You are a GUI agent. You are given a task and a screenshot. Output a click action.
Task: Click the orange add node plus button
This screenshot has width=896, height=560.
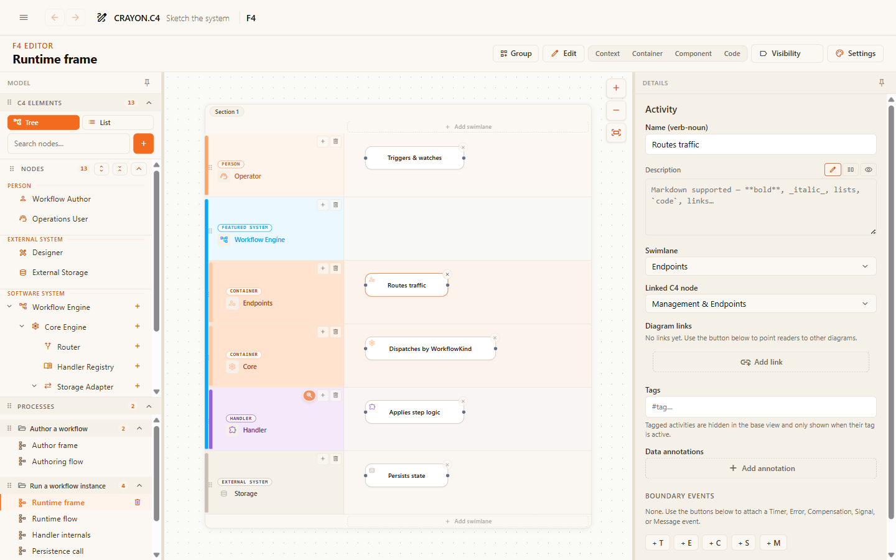coord(144,144)
